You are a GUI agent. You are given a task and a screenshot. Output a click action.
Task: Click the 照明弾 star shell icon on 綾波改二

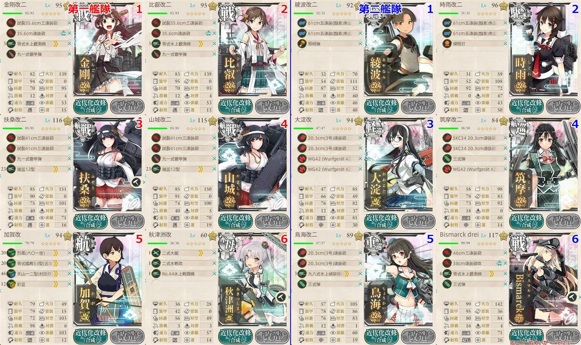[x=303, y=44]
